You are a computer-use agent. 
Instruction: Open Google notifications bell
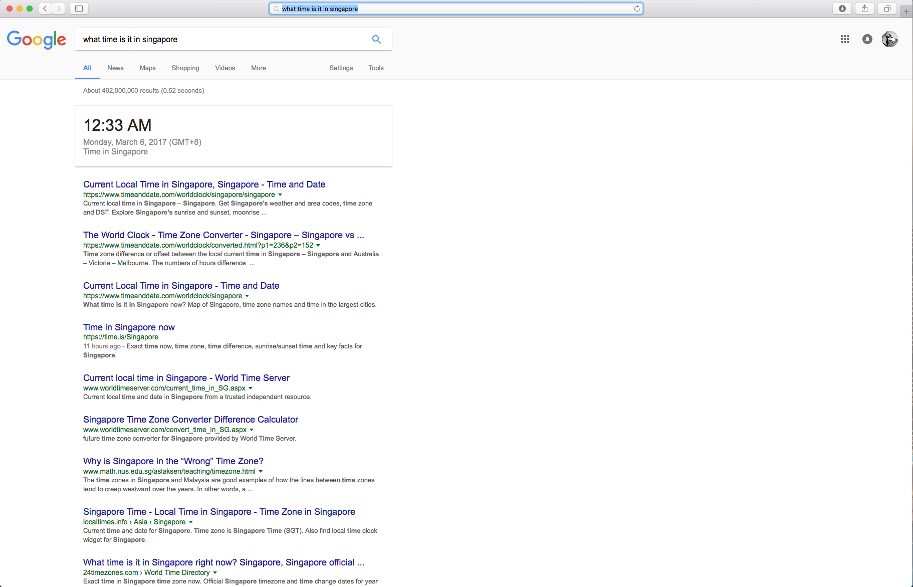pos(867,39)
